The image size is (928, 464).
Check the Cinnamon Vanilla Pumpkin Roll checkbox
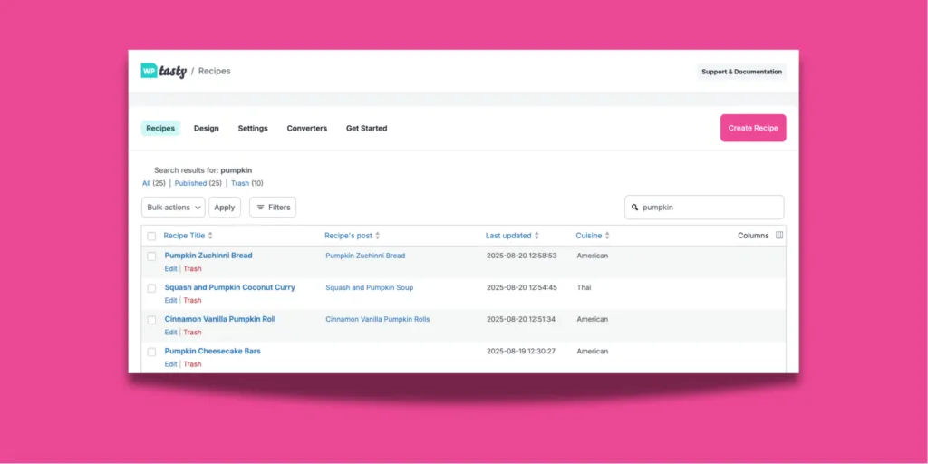[151, 320]
